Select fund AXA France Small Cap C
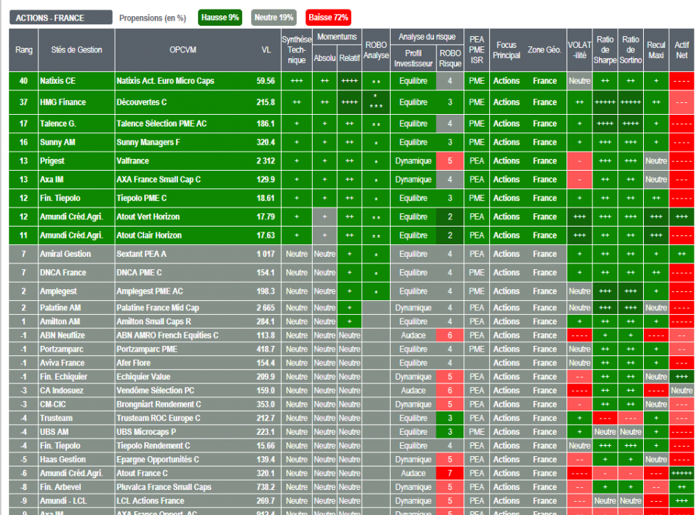This screenshot has width=699, height=515. (x=159, y=180)
